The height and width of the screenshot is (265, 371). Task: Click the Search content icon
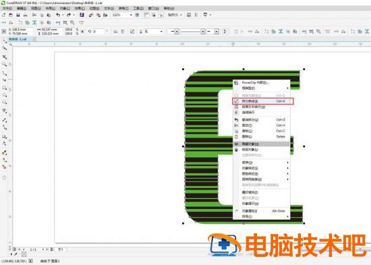coord(82,15)
